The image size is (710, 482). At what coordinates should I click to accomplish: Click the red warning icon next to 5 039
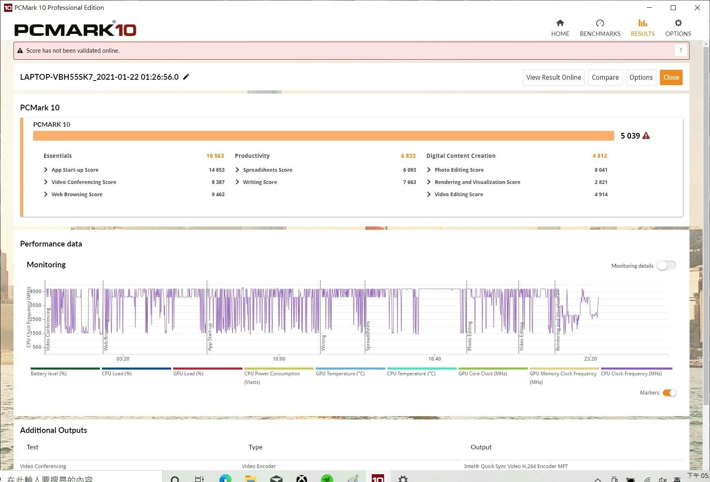646,135
